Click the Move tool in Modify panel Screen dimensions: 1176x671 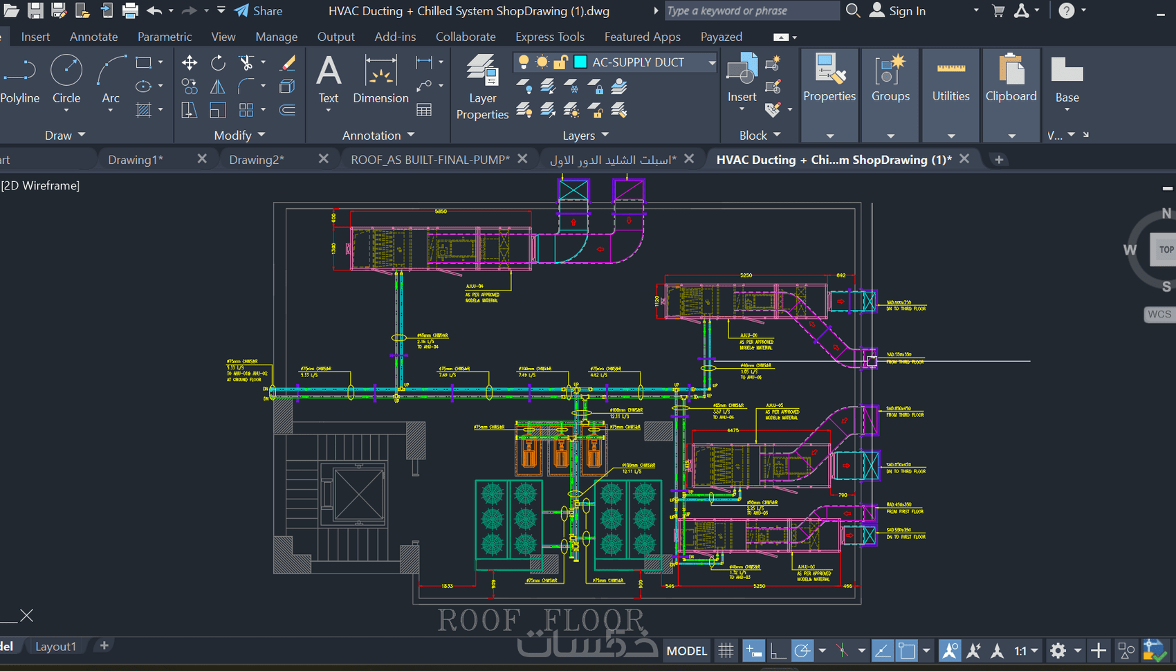coord(189,63)
